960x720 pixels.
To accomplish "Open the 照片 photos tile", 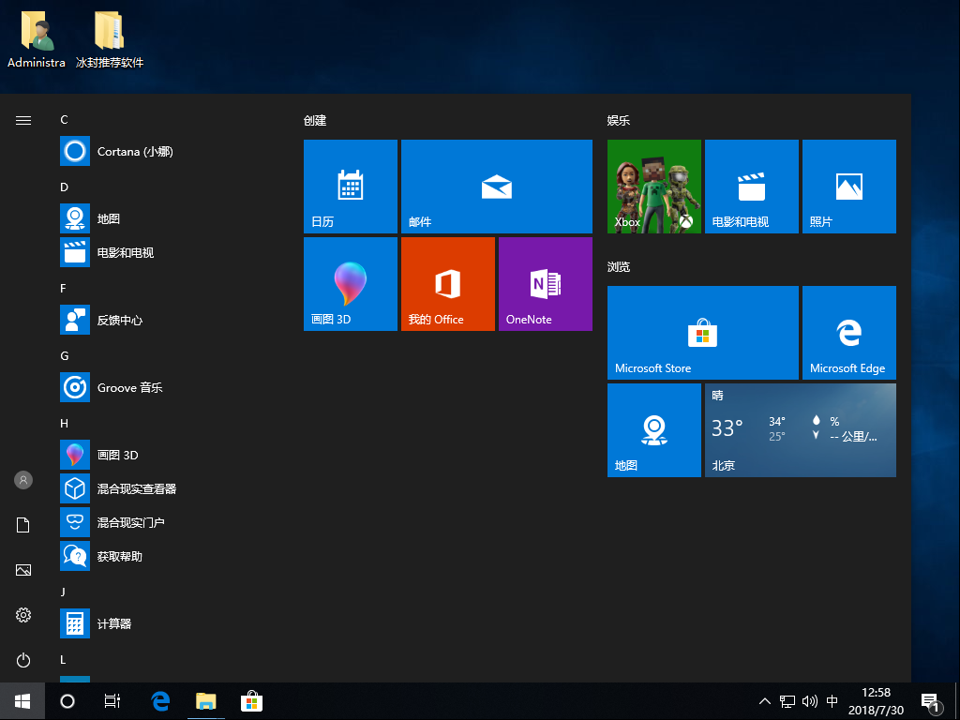I will tap(849, 187).
